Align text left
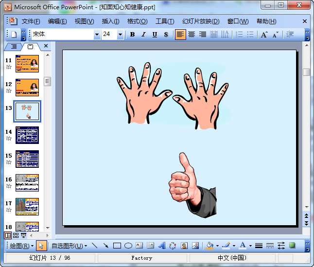This screenshot has width=314, height=267. [180, 35]
